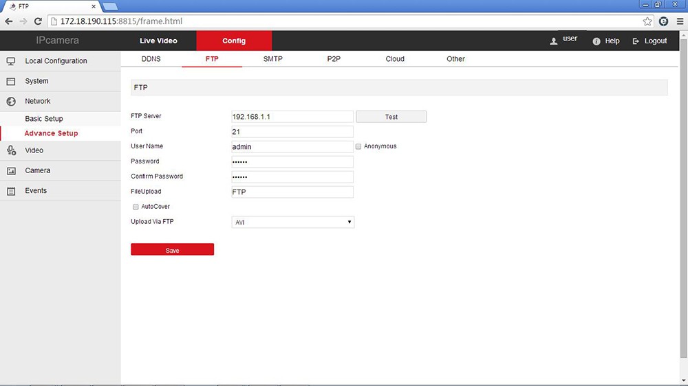The height and width of the screenshot is (386, 688).
Task: Click the monitor icon beside Local Configuration
Action: click(11, 61)
